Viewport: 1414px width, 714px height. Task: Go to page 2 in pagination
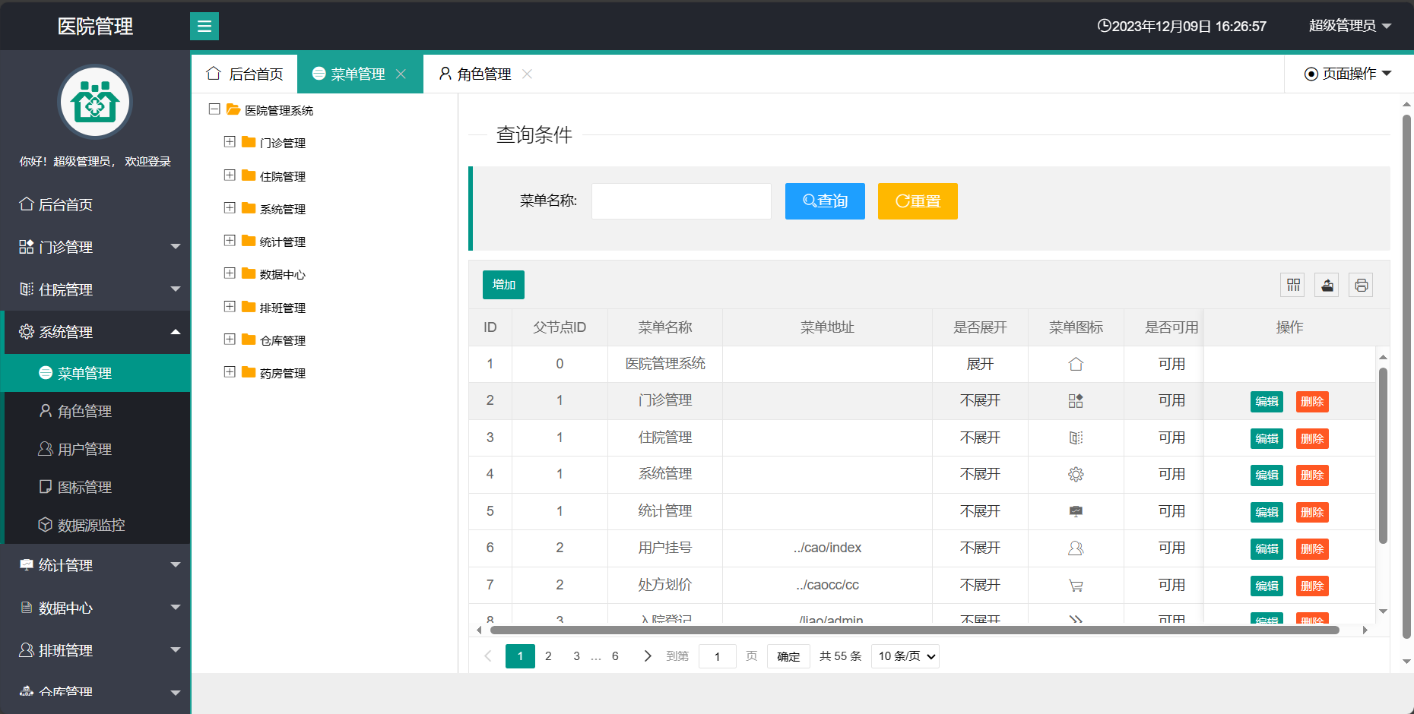(548, 656)
